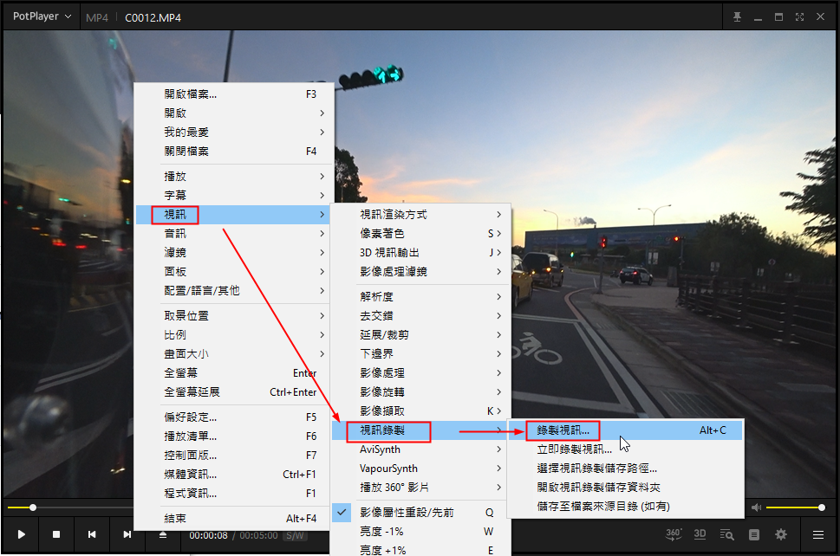Open 影像擷取 submenu

(x=420, y=411)
